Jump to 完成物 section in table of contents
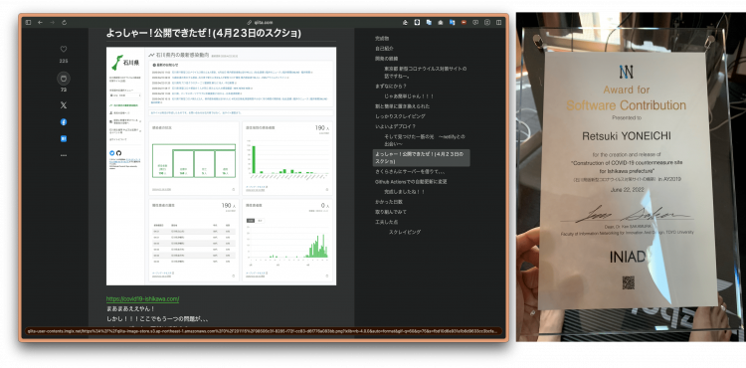Image resolution: width=746 pixels, height=368 pixels. click(x=382, y=39)
